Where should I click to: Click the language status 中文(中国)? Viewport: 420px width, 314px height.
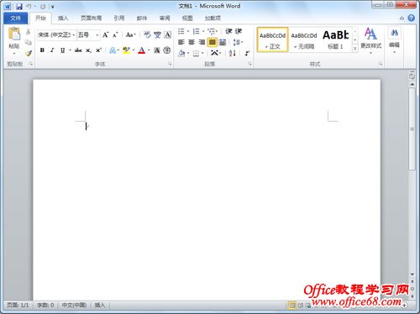pyautogui.click(x=74, y=305)
